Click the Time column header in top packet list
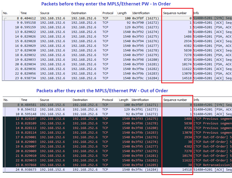The height and width of the screenshot is (178, 232). (x=24, y=13)
